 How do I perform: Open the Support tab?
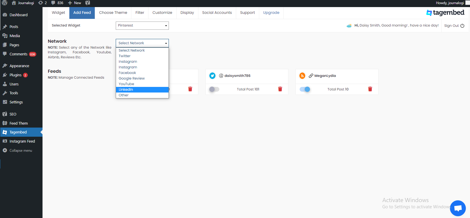(x=247, y=13)
